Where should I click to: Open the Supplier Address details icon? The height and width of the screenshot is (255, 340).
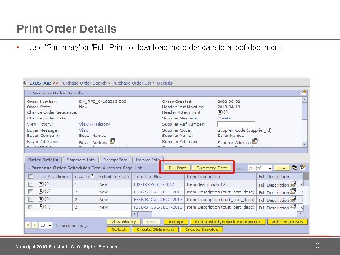[255, 141]
